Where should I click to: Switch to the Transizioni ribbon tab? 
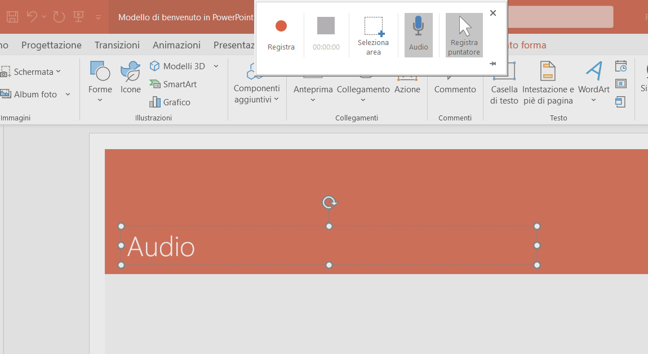[117, 45]
